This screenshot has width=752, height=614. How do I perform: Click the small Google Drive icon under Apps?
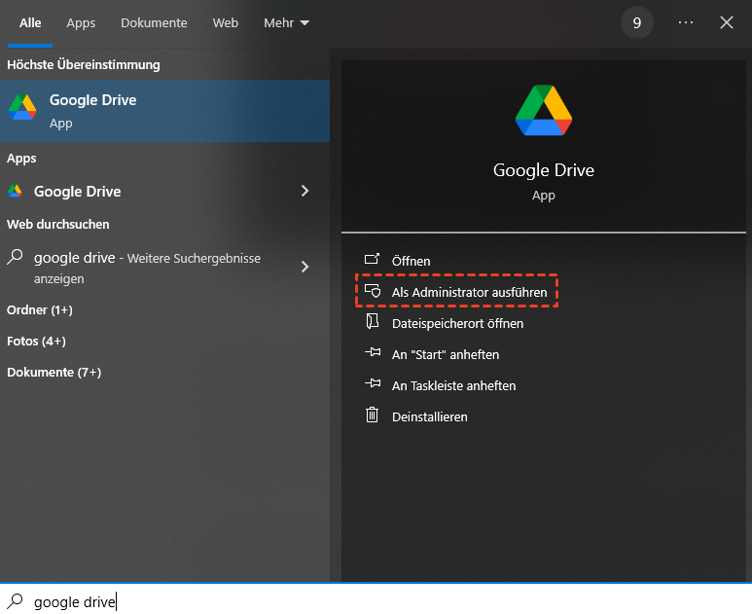(15, 191)
